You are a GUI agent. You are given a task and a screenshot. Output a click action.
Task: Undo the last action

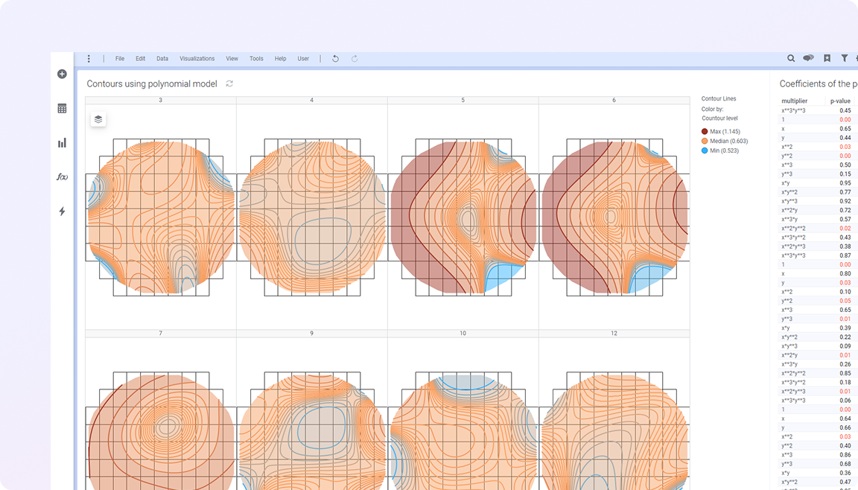pos(335,59)
